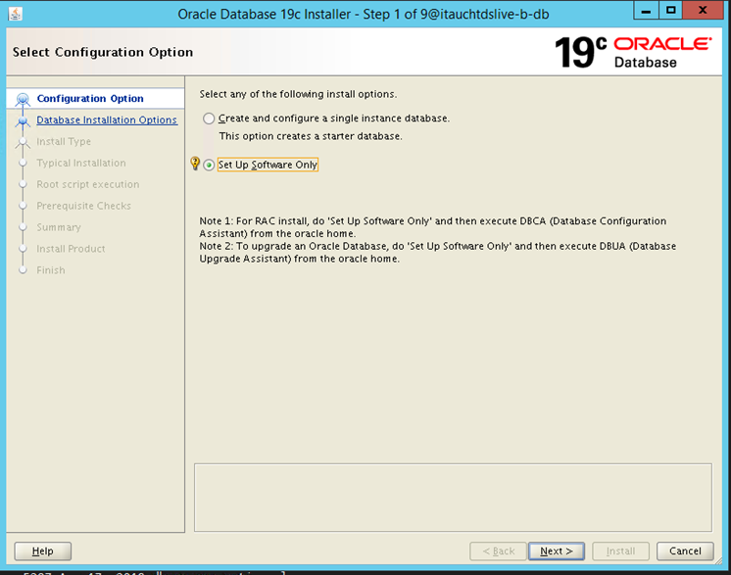Select the Set Up Software Only radio button
The width and height of the screenshot is (731, 575).
[x=209, y=165]
